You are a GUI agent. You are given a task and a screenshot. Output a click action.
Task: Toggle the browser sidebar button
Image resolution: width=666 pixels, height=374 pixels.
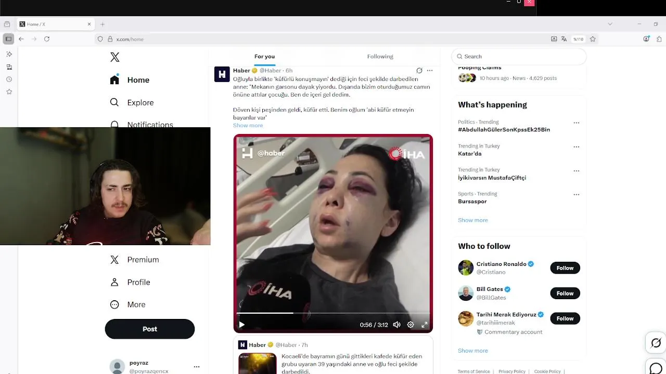pyautogui.click(x=8, y=39)
